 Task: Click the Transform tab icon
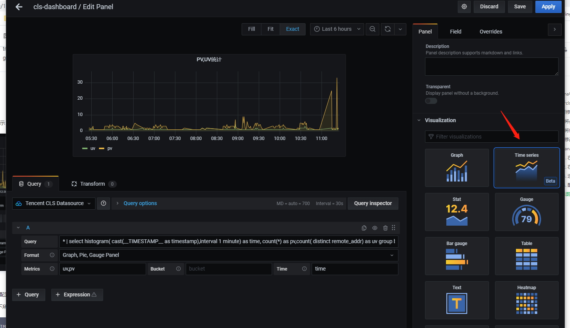(x=74, y=184)
